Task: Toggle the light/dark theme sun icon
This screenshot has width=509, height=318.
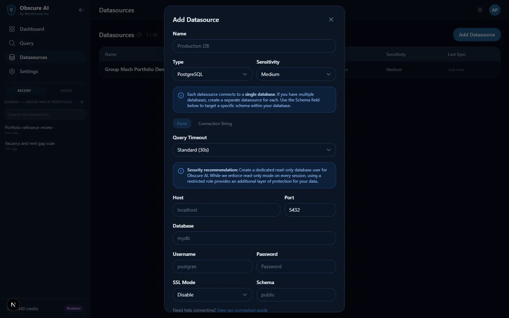Action: coord(480,10)
